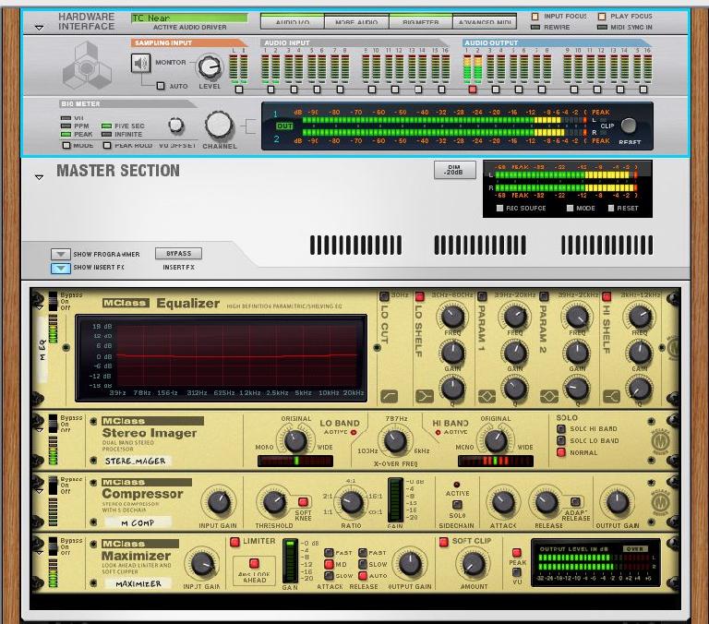Click the Param 2 curve icon

549,397
